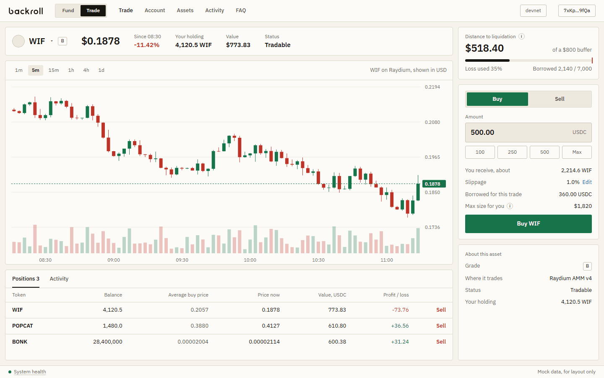
Task: Open the WIF token selector dropdown arrow
Action: 52,41
